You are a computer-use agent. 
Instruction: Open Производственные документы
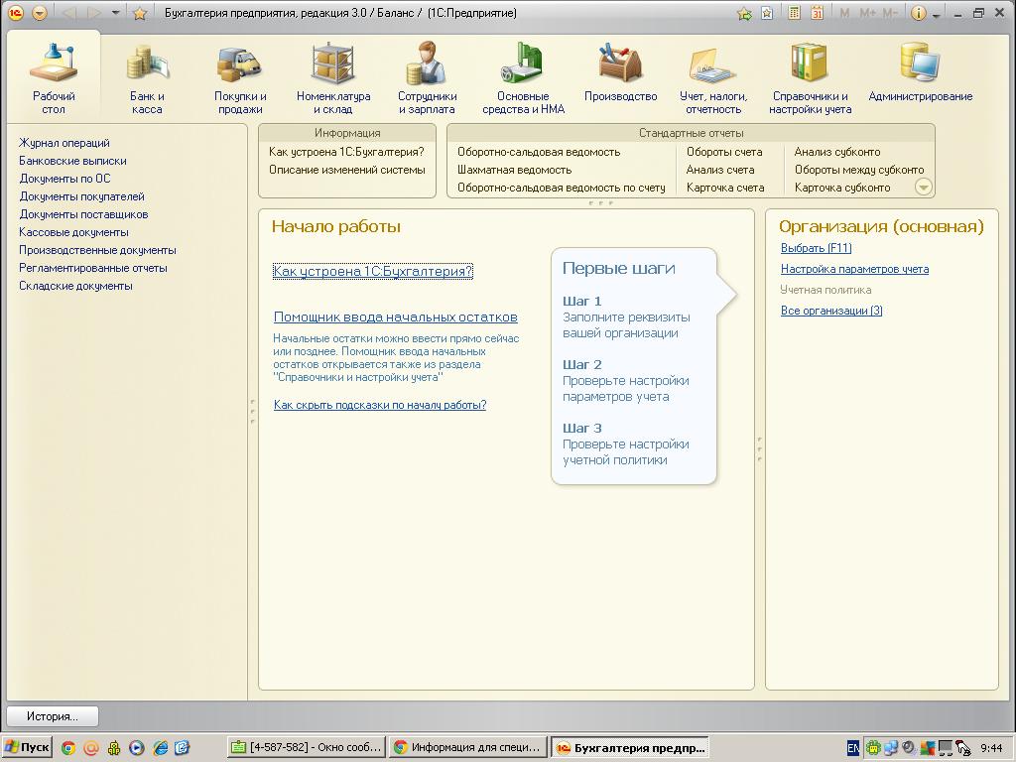pos(97,250)
